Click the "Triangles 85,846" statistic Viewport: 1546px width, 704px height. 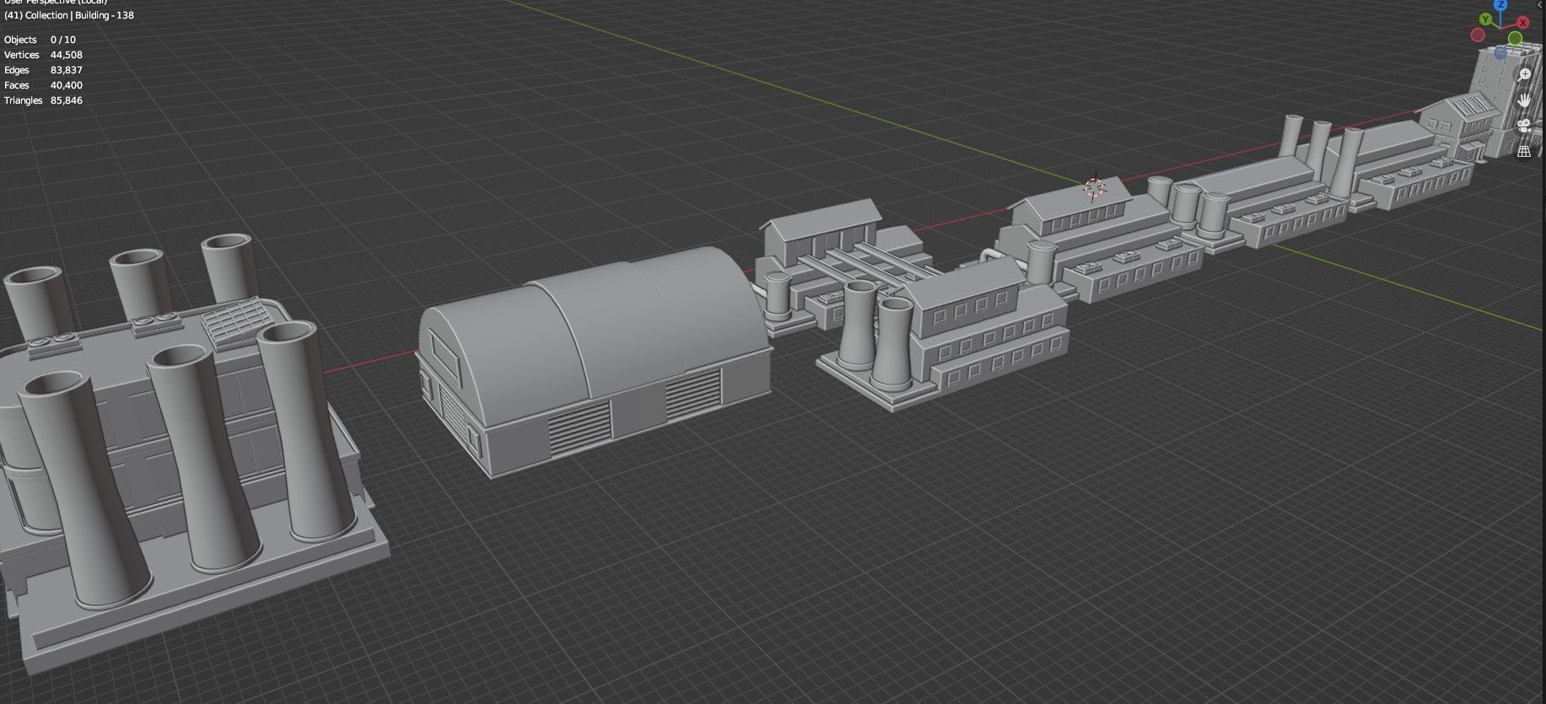coord(43,100)
